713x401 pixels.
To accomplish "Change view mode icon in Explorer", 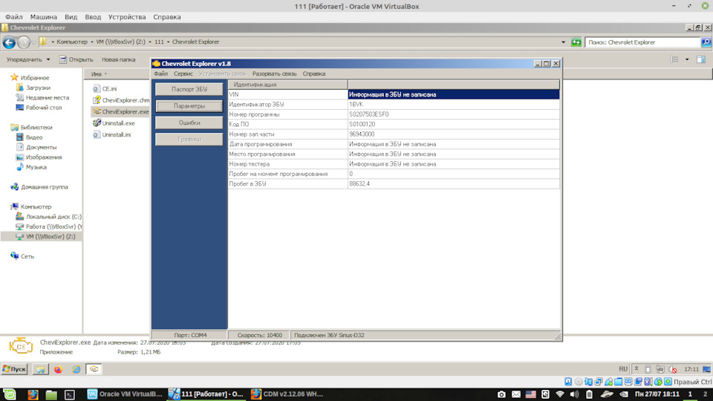I will pos(674,59).
